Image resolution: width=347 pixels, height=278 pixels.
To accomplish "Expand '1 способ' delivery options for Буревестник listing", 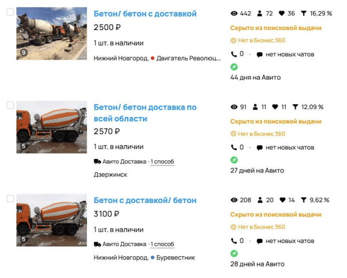I will [x=162, y=244].
